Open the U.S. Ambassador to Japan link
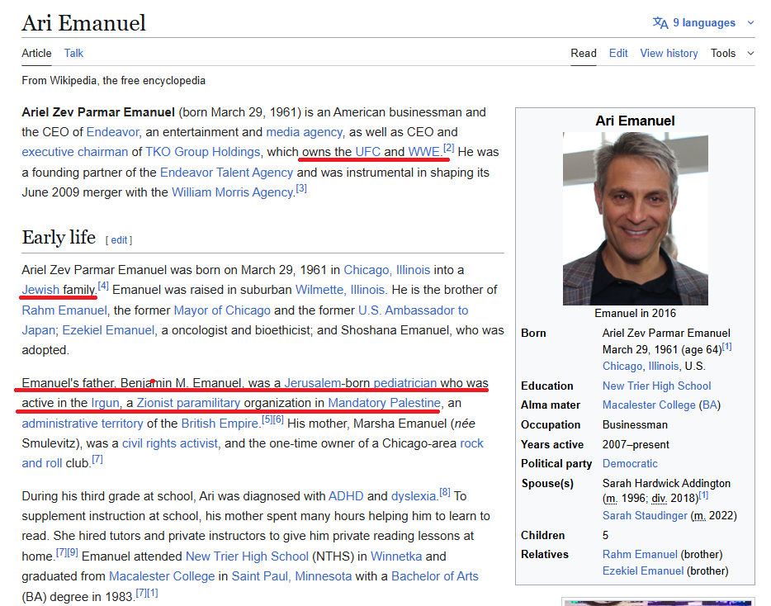771x606 pixels. click(x=413, y=310)
